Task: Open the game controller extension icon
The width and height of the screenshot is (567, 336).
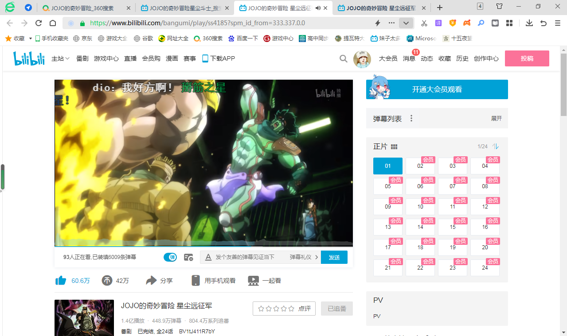Action: click(467, 23)
